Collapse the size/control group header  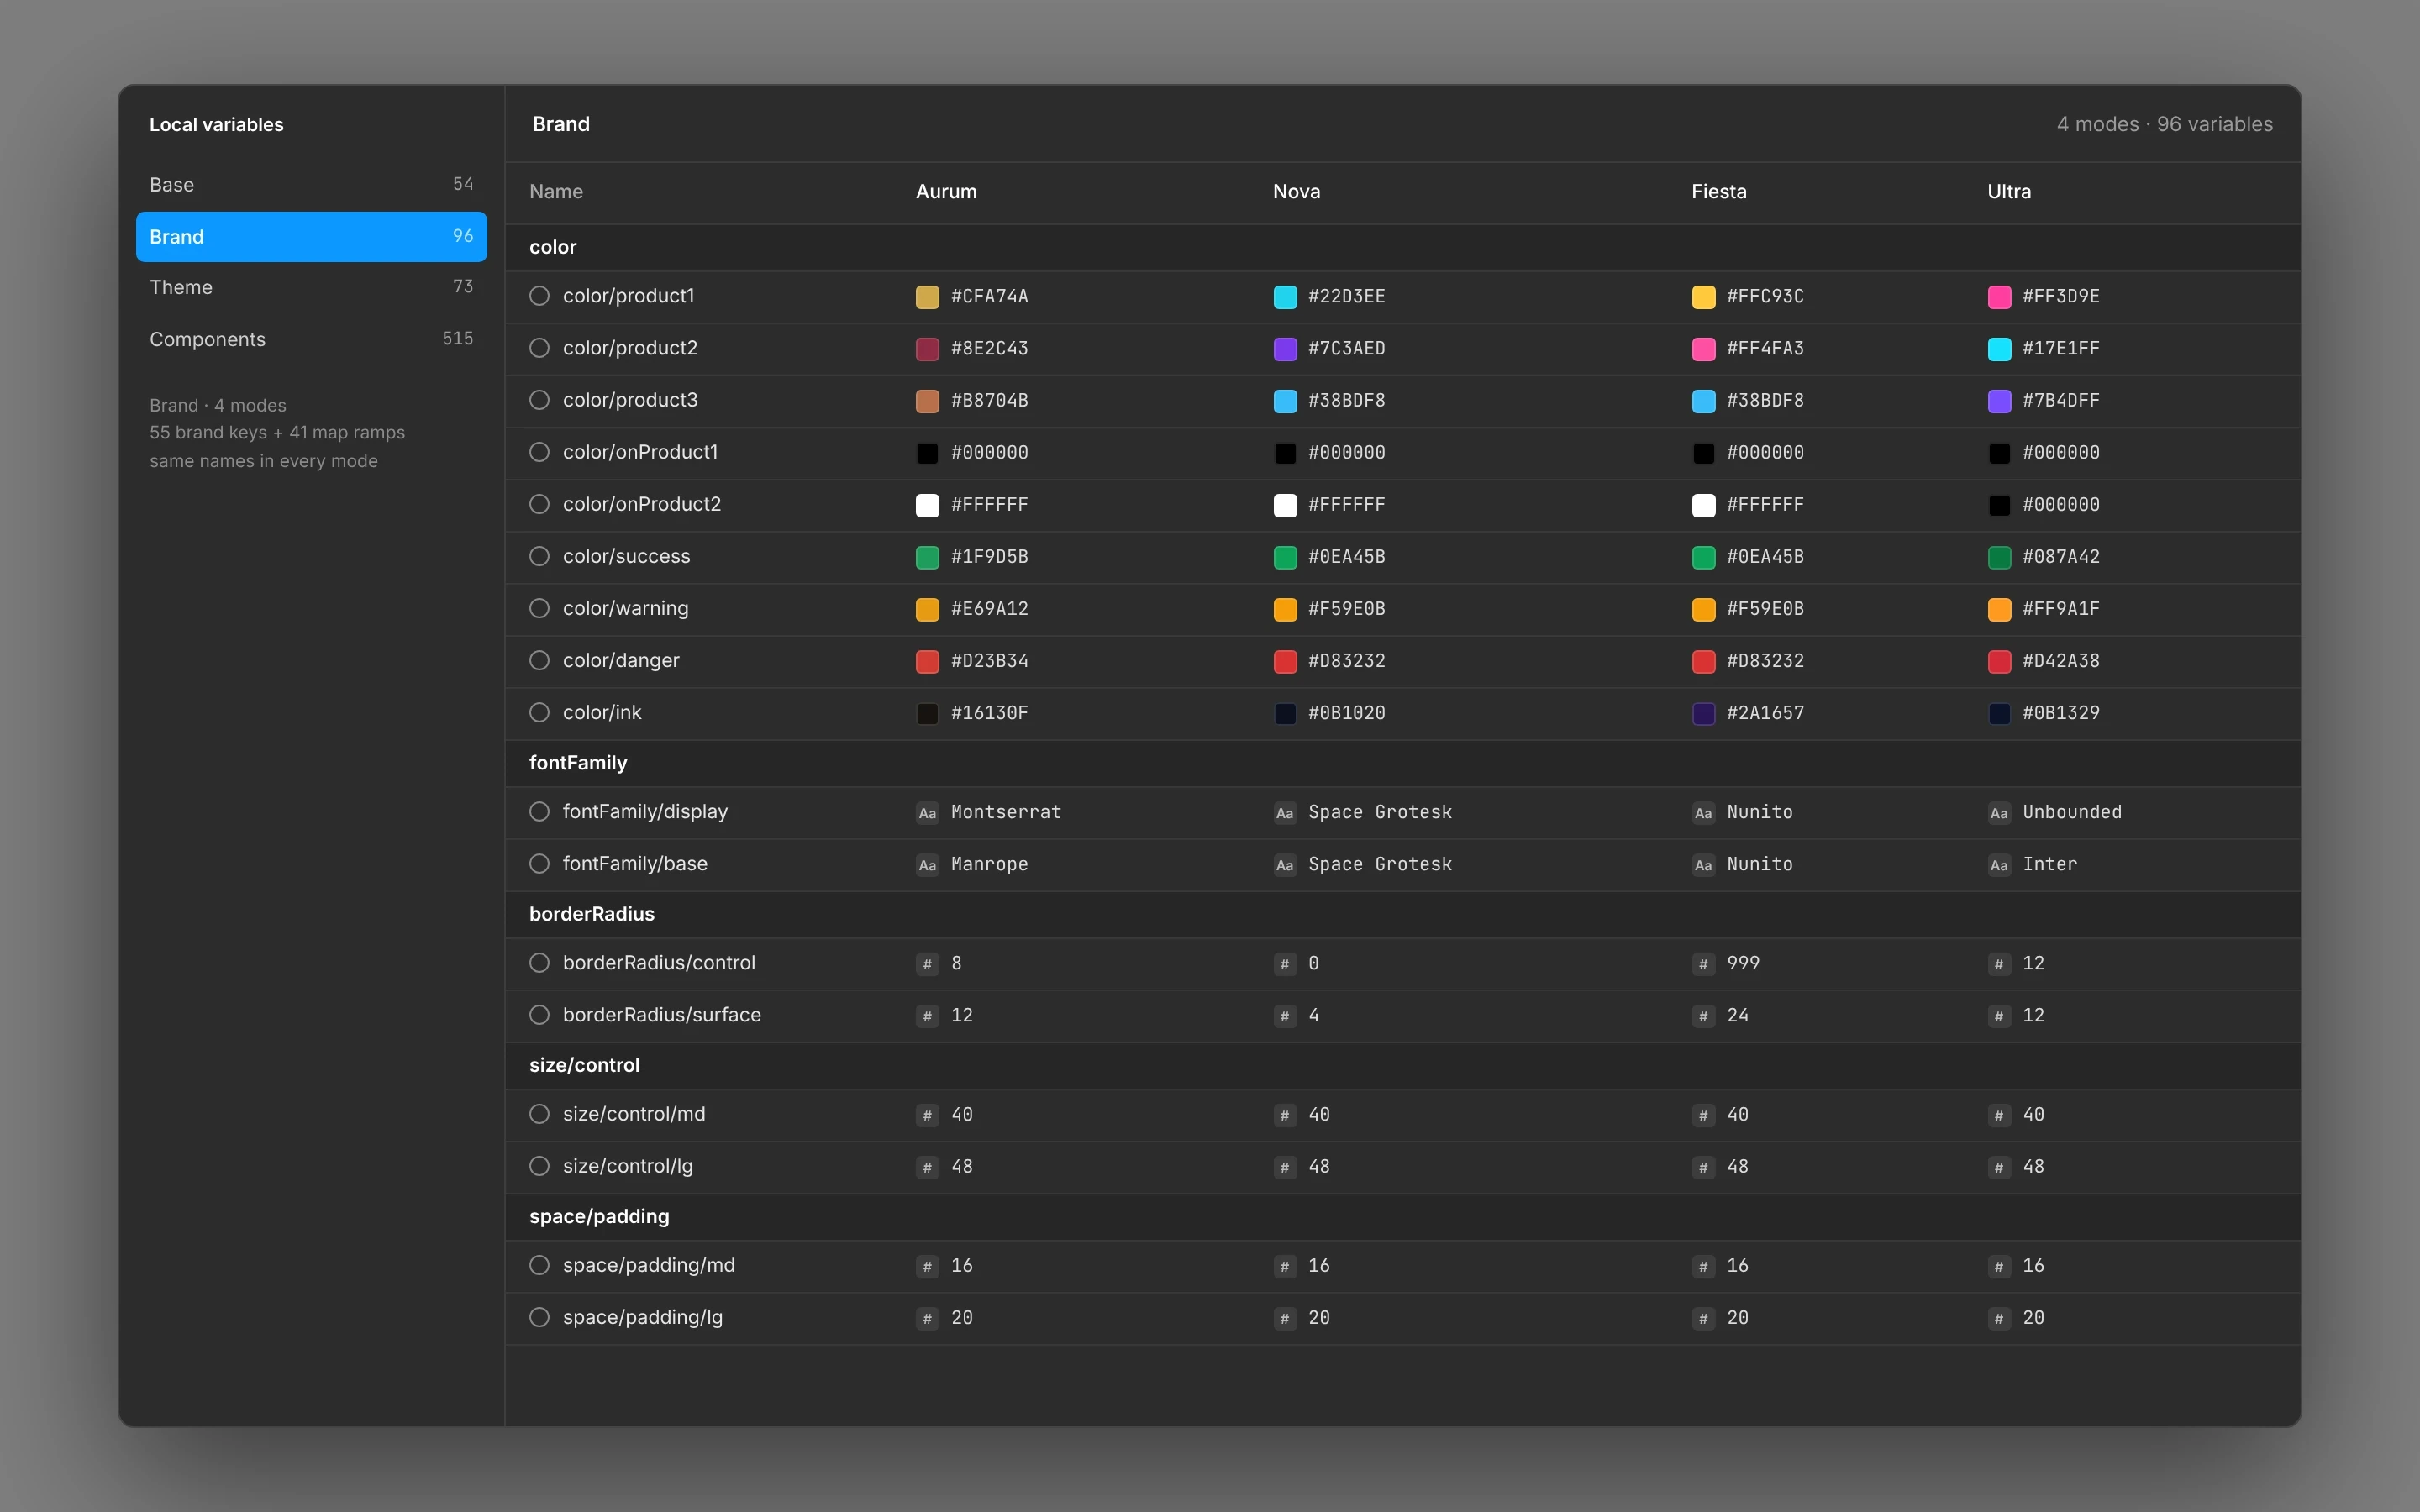[1402, 1065]
